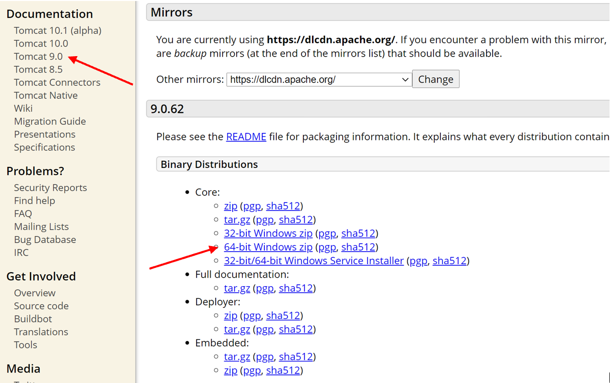Screen dimensions: 610x383
Task: Open Security Reports link
Action: coord(50,188)
